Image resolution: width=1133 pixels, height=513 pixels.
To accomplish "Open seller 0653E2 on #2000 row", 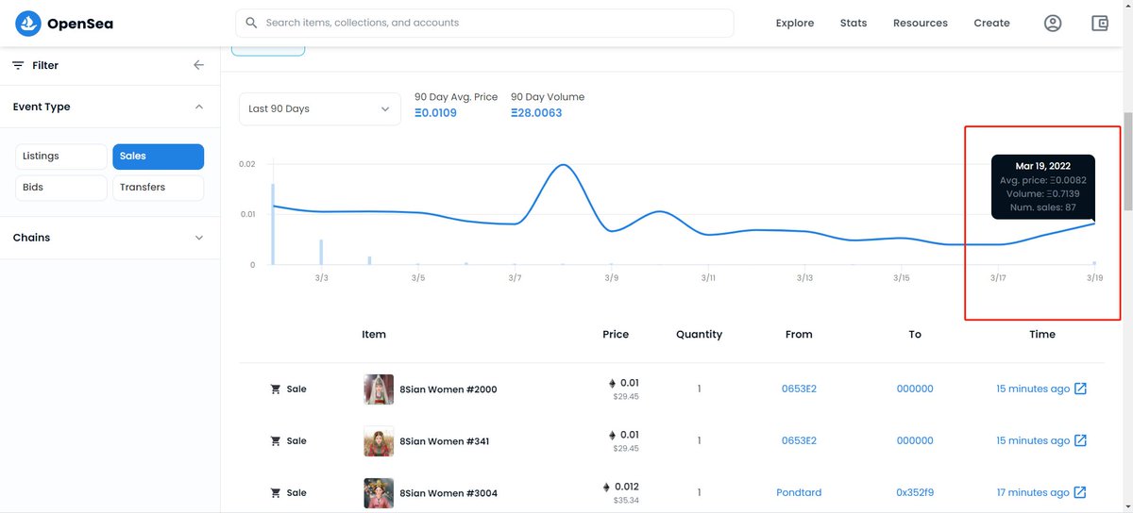I will (x=799, y=389).
